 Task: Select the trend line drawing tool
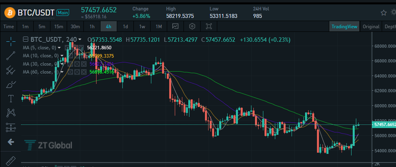[x=11, y=55]
